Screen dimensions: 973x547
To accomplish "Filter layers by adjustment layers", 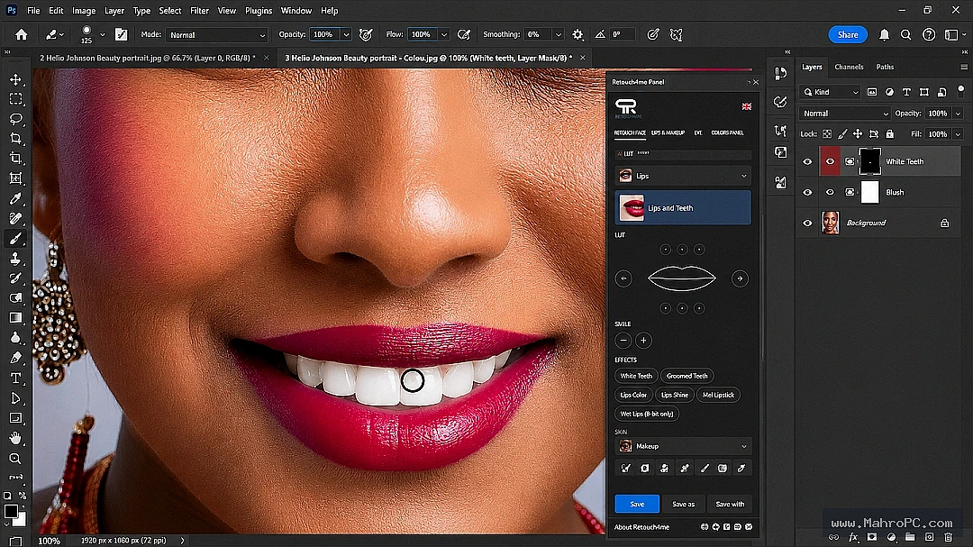I will tap(889, 92).
